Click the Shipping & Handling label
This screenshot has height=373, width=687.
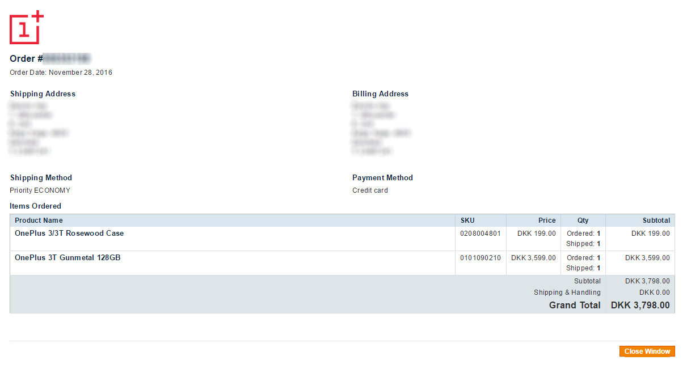567,293
